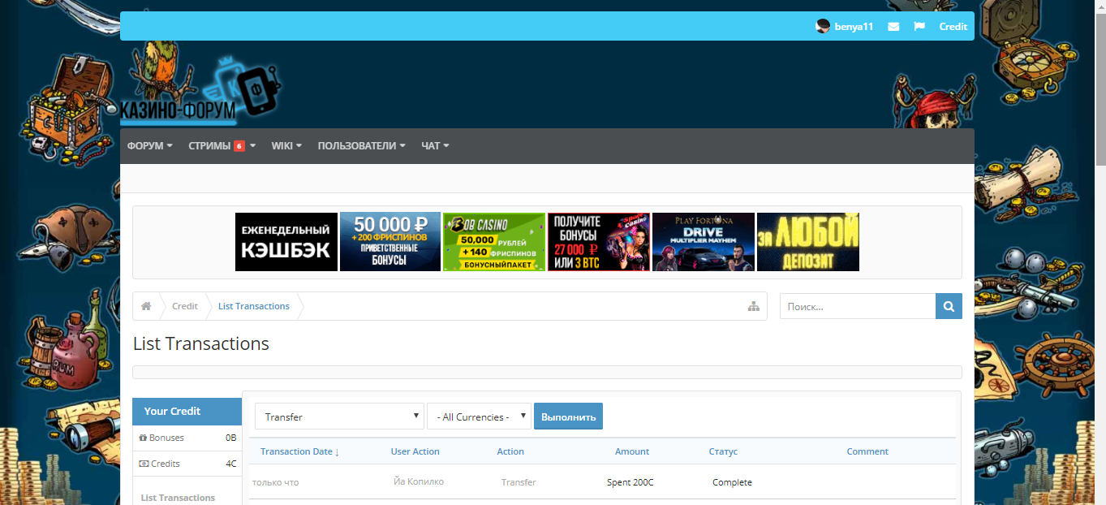The image size is (1106, 505).
Task: Sort by Transaction Date column
Action: [299, 451]
